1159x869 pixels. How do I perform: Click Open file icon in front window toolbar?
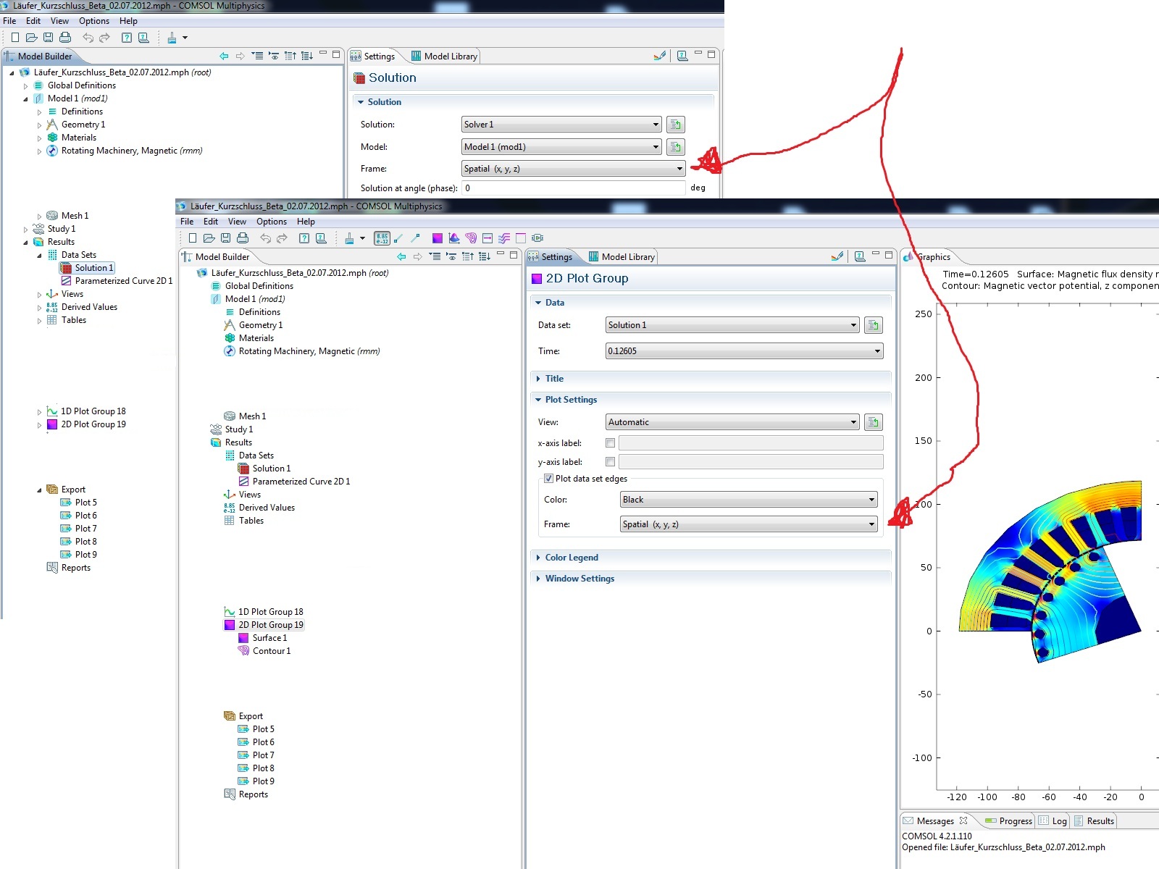(209, 238)
